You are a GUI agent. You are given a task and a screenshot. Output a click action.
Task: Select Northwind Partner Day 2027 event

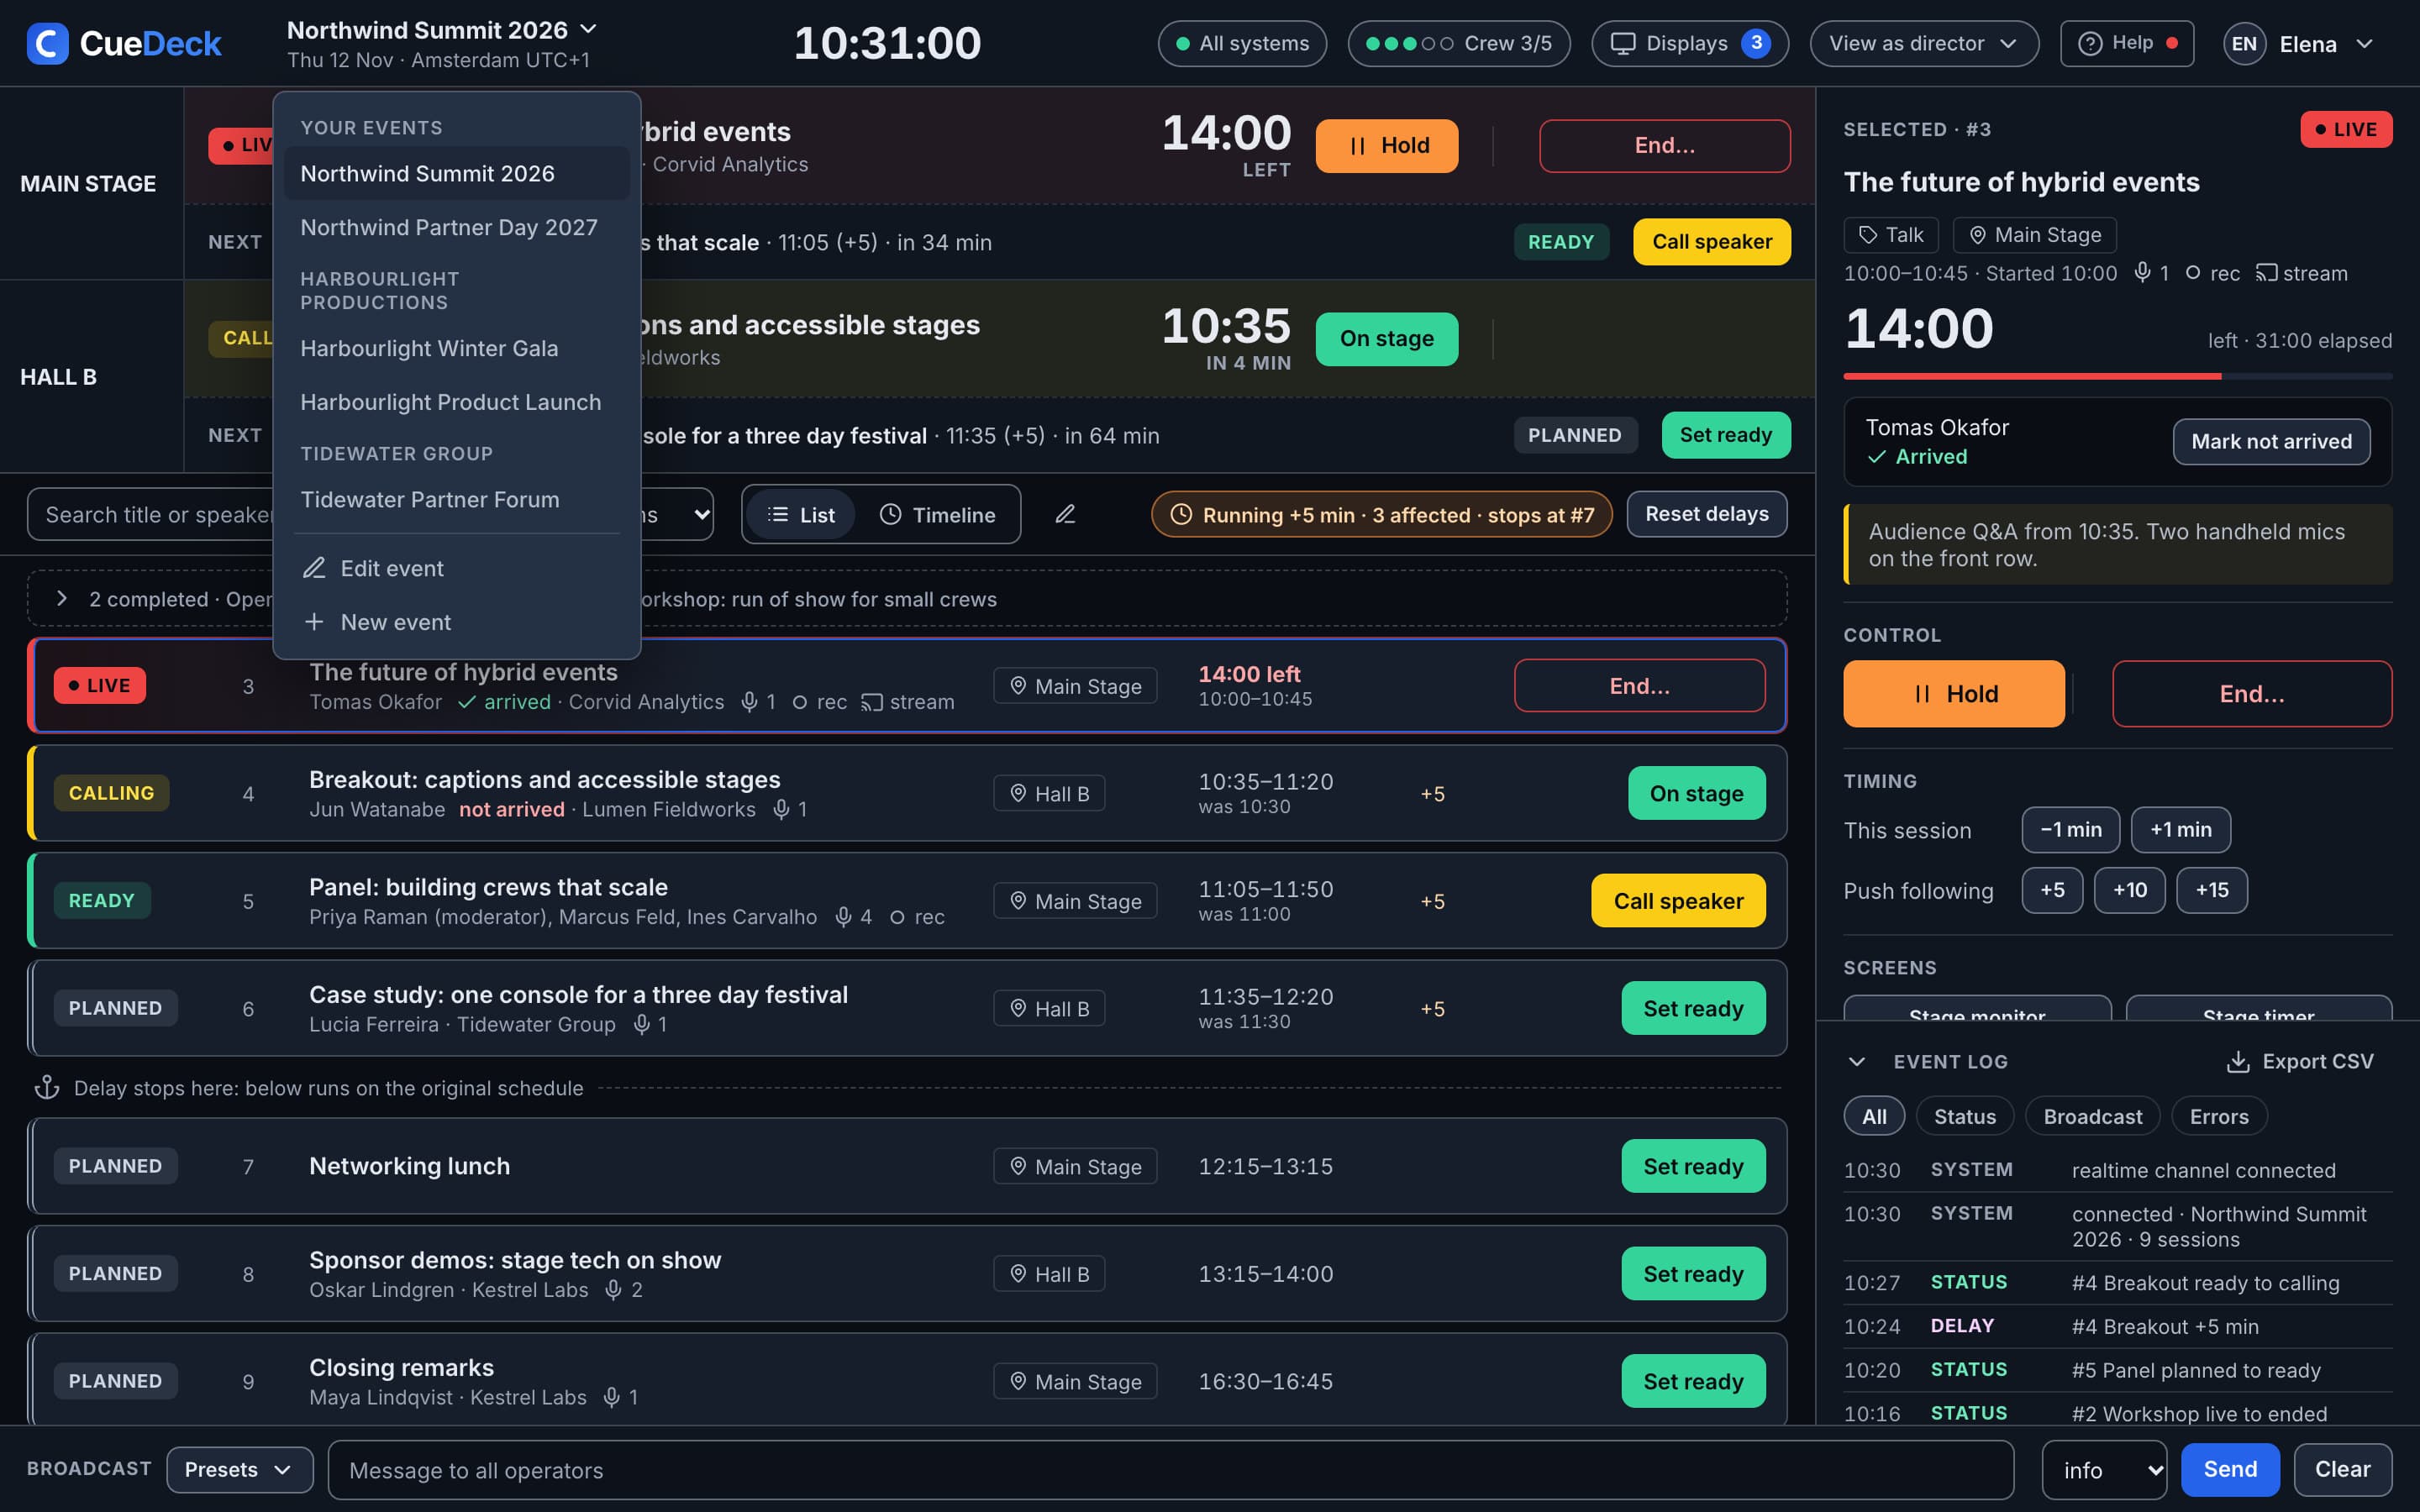coord(456,227)
